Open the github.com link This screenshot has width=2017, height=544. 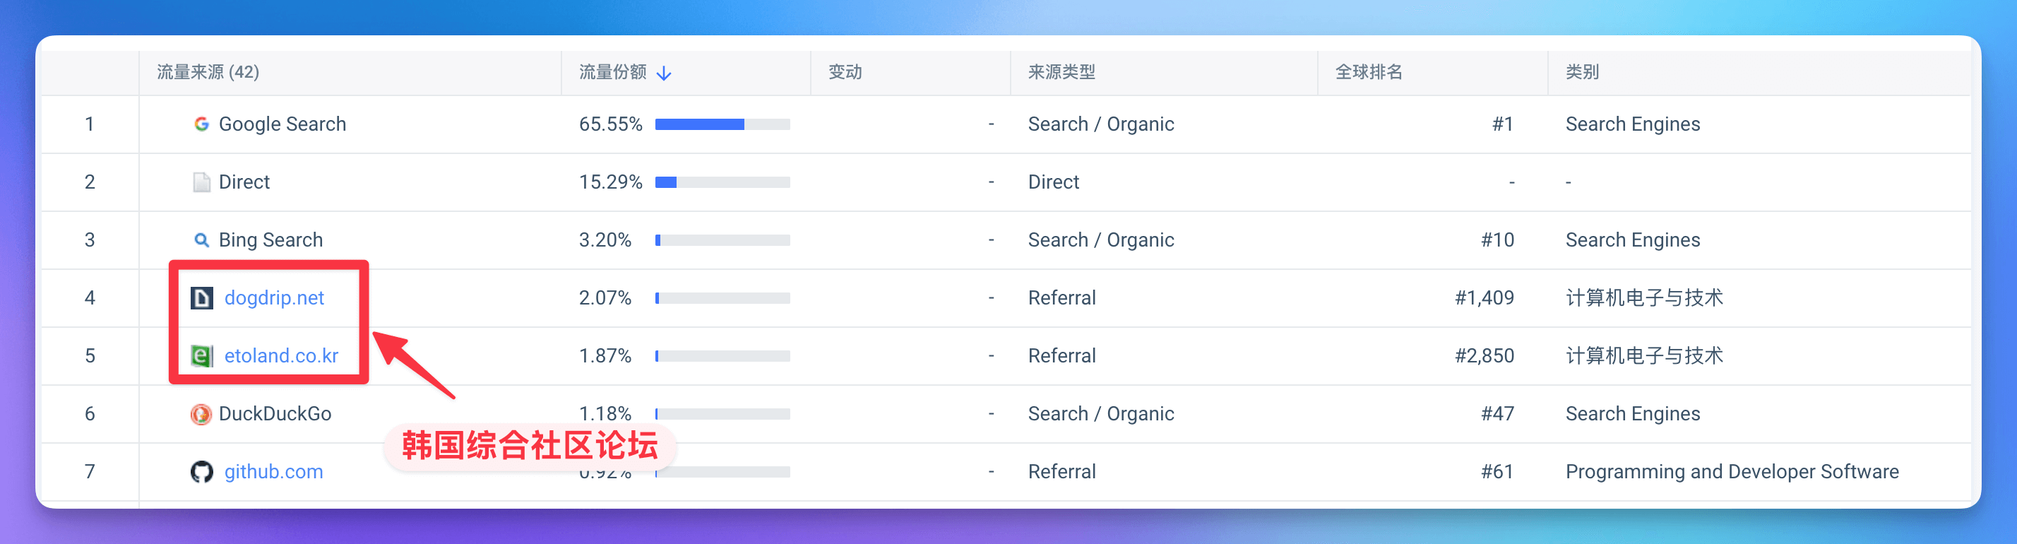click(273, 472)
